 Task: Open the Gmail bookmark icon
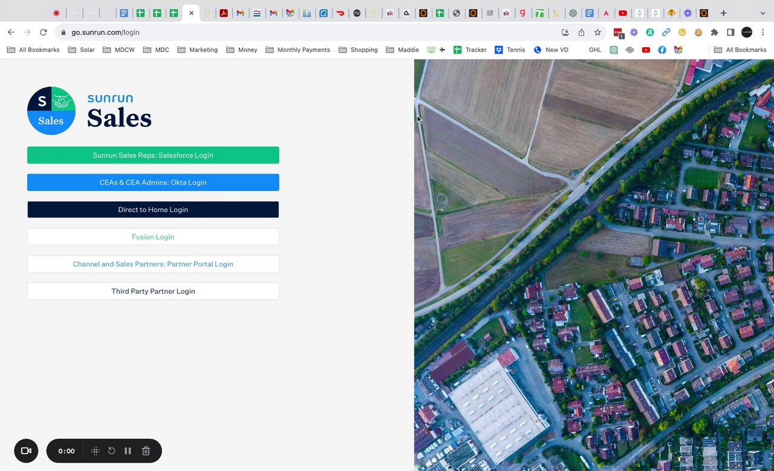(x=678, y=50)
